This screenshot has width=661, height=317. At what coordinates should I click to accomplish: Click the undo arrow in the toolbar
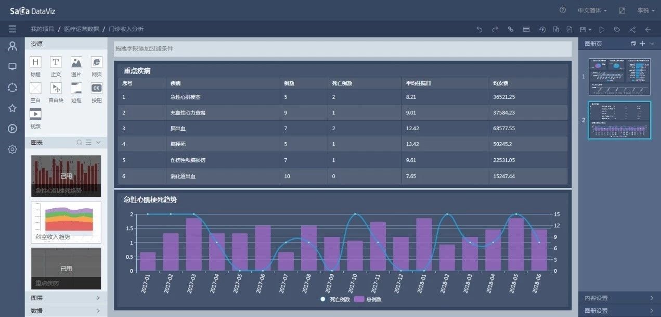pyautogui.click(x=479, y=30)
